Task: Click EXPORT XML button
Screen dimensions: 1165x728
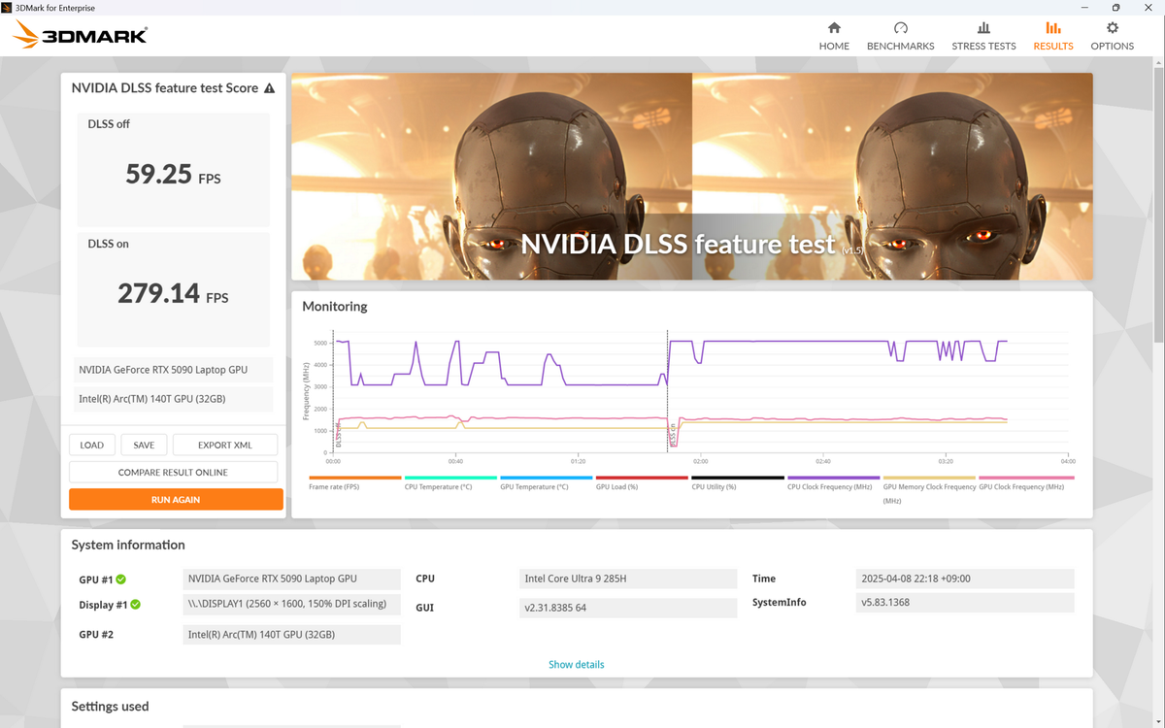Action: (225, 445)
